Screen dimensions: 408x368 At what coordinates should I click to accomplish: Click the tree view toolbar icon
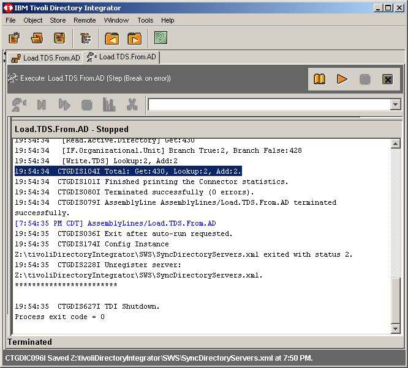86,39
